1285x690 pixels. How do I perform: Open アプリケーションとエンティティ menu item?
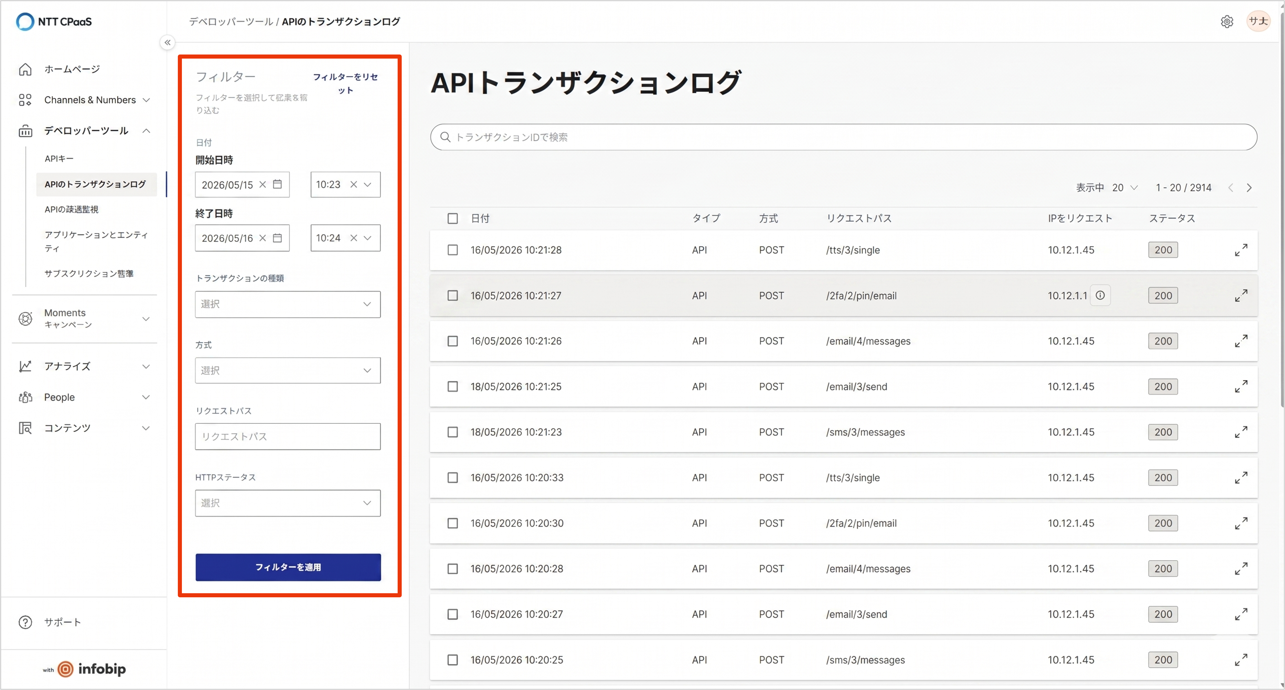[96, 241]
